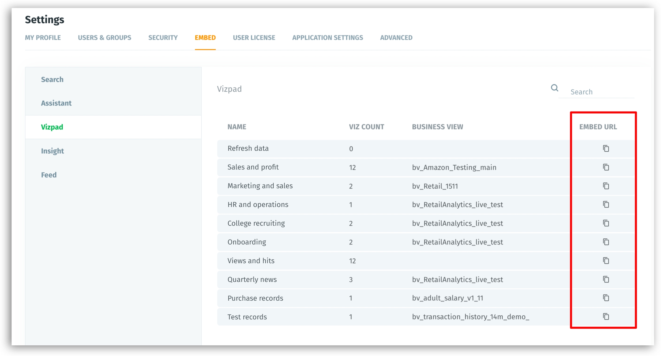Copy embed URL for Sales and profit
This screenshot has height=356, width=661.
(x=606, y=167)
